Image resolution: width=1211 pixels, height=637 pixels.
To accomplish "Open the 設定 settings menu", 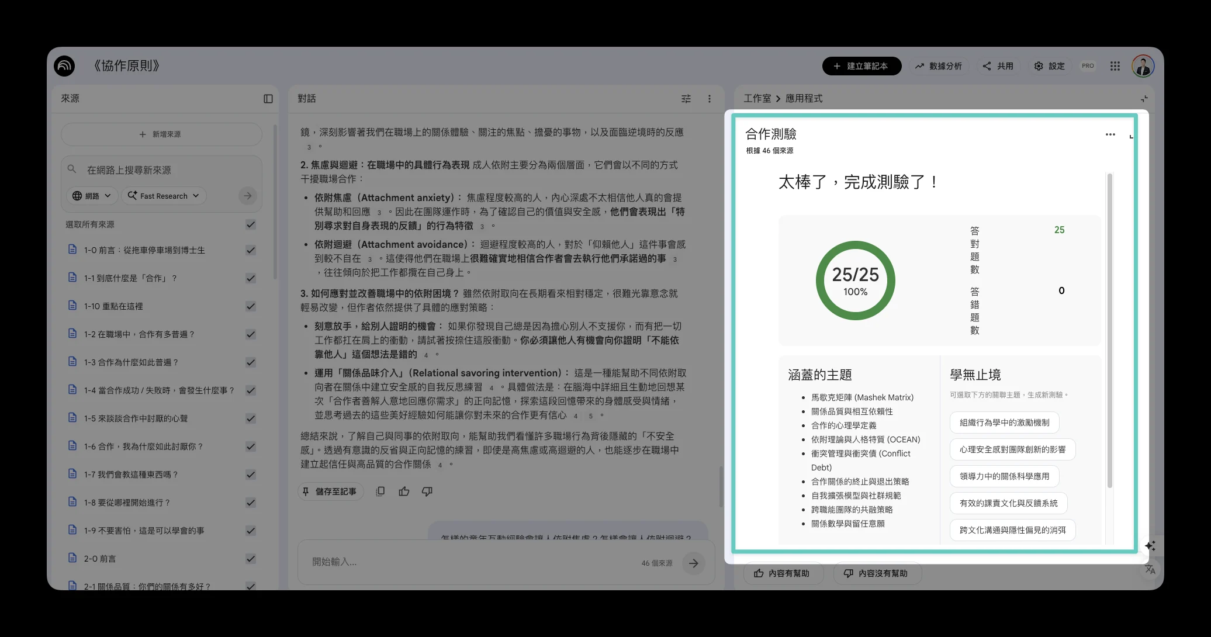I will 1050,66.
